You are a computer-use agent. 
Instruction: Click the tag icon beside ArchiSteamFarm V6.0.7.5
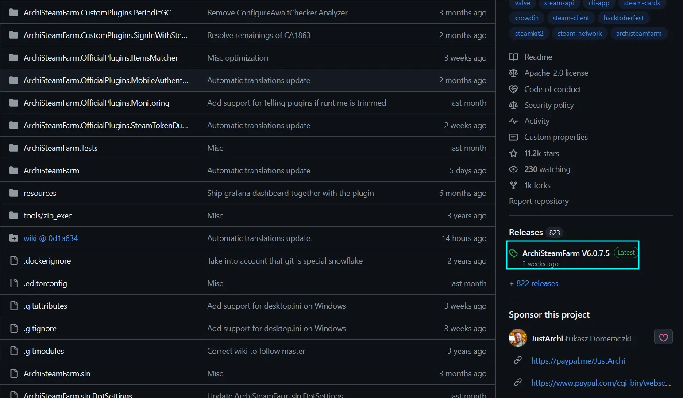pos(513,253)
